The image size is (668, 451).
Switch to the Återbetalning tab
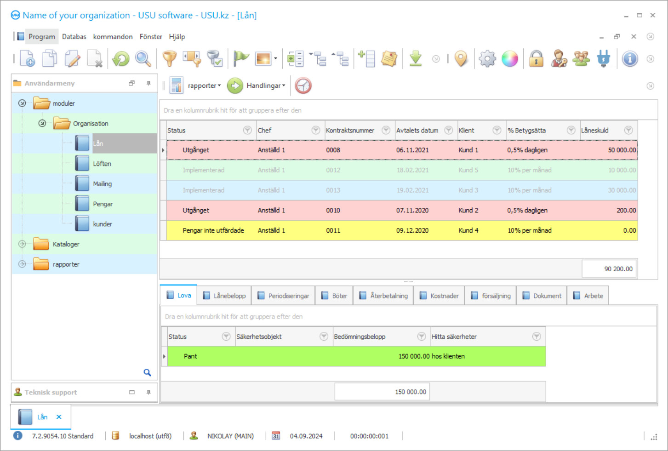(383, 296)
